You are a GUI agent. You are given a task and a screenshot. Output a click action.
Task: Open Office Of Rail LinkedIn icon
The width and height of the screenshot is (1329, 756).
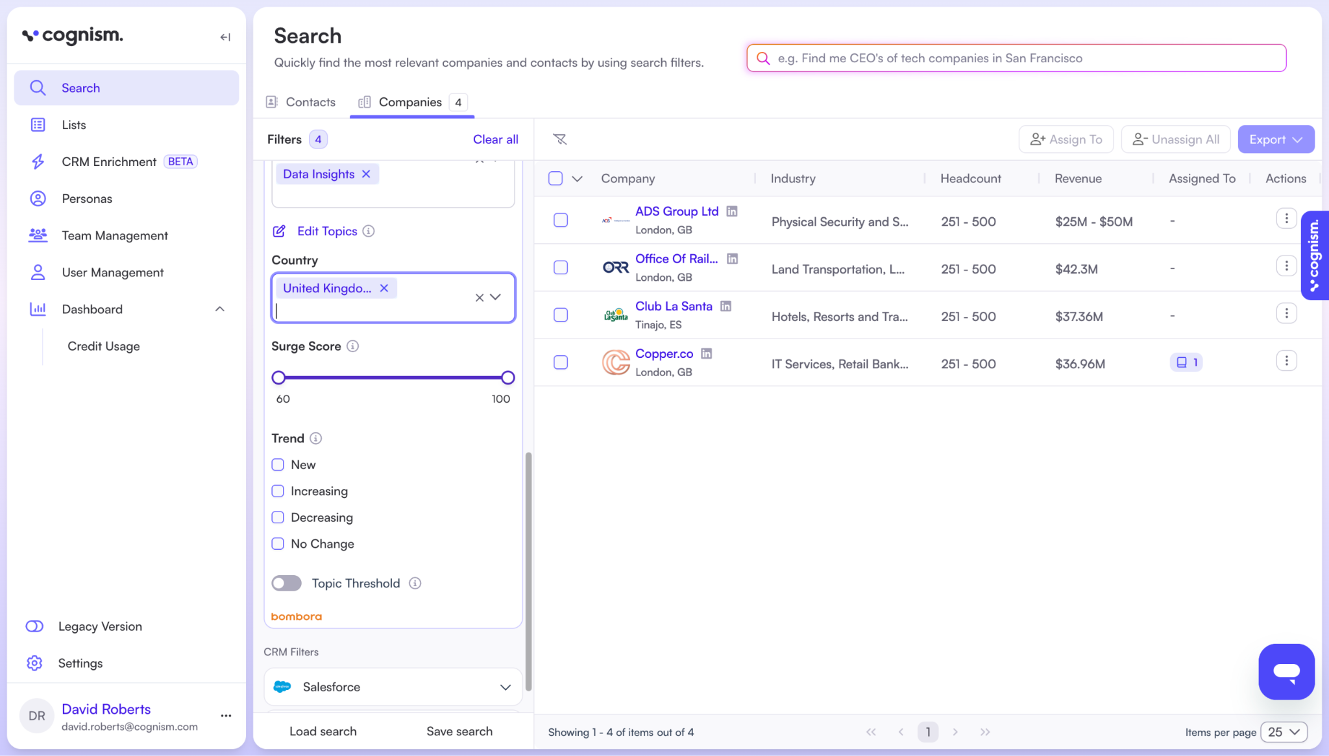tap(732, 259)
